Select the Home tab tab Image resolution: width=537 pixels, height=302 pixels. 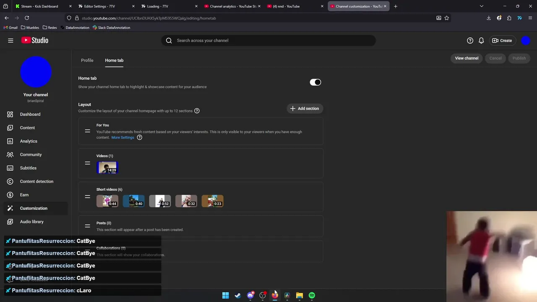click(x=114, y=60)
